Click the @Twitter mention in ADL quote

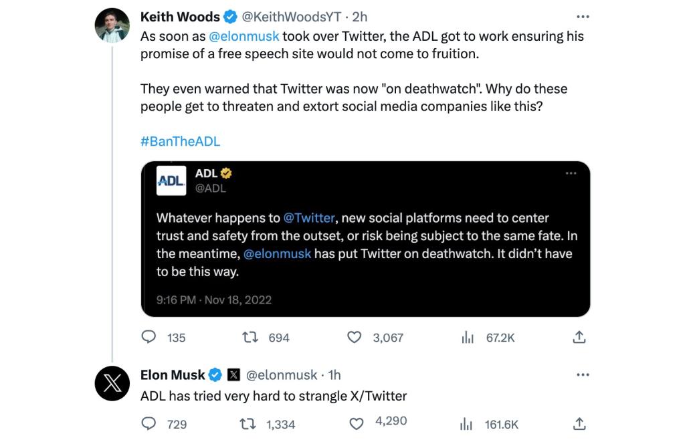309,218
